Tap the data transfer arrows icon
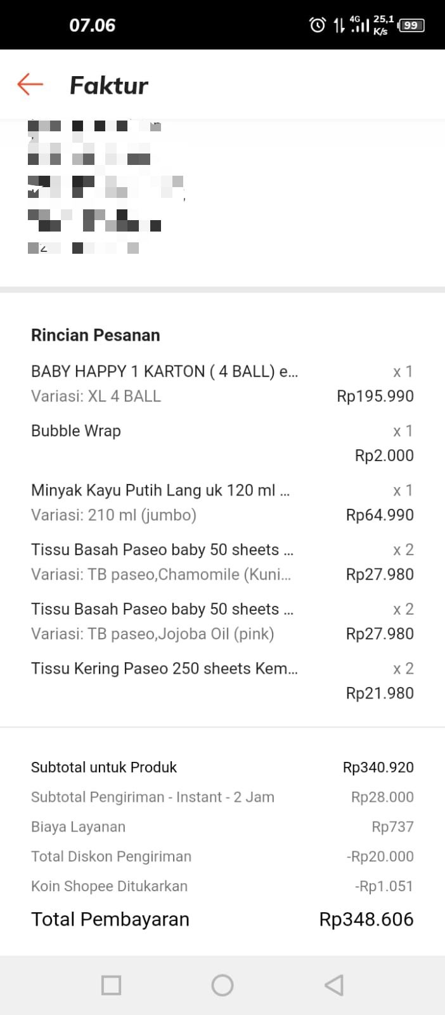Image resolution: width=445 pixels, height=1015 pixels. click(x=339, y=25)
